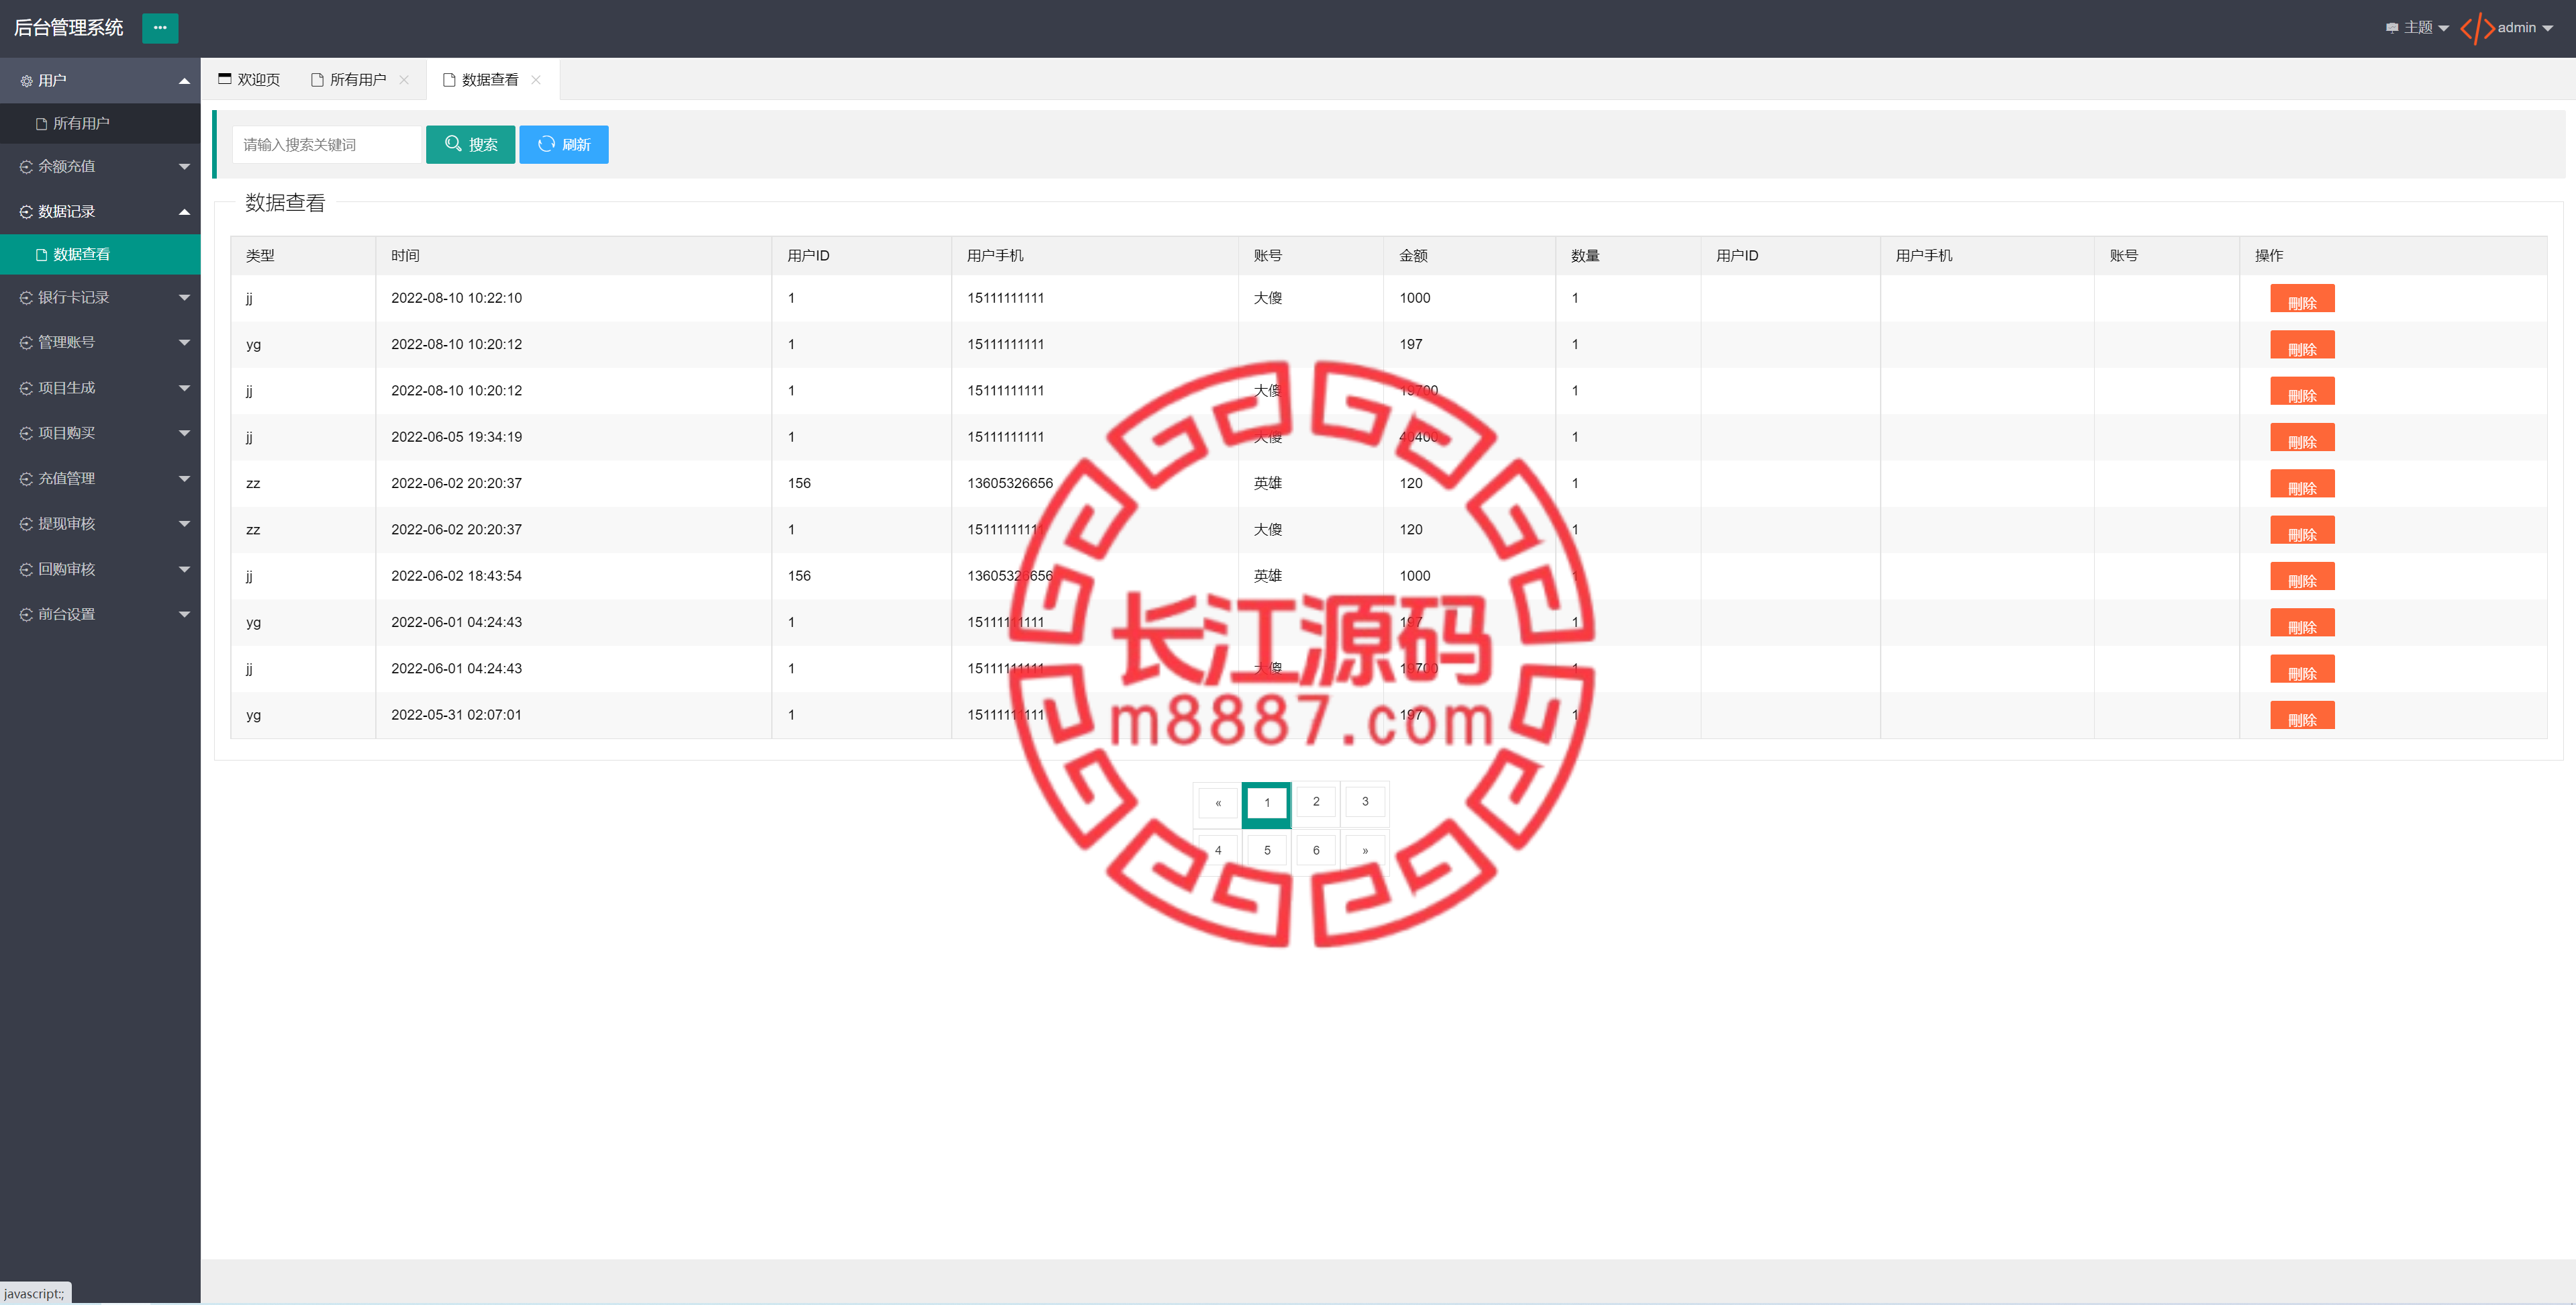Click the icon beside 银行卡记录
Screen dimensions: 2576x1305
(26, 298)
